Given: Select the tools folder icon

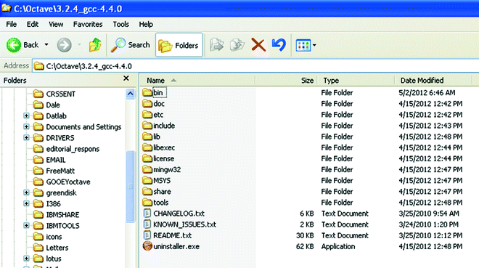Looking at the screenshot, I should point(147,203).
